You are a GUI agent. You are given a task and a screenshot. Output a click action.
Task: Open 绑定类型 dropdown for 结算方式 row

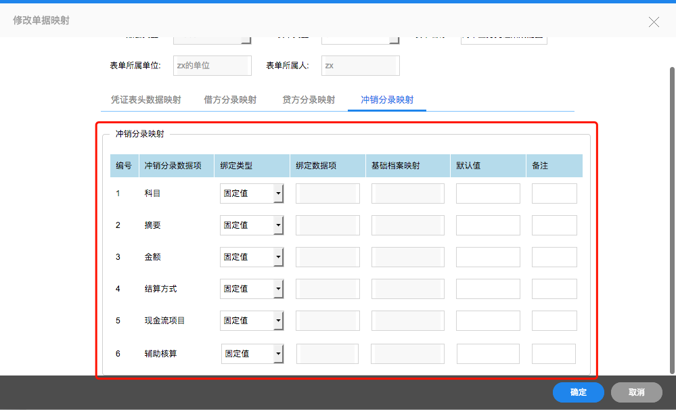point(278,289)
